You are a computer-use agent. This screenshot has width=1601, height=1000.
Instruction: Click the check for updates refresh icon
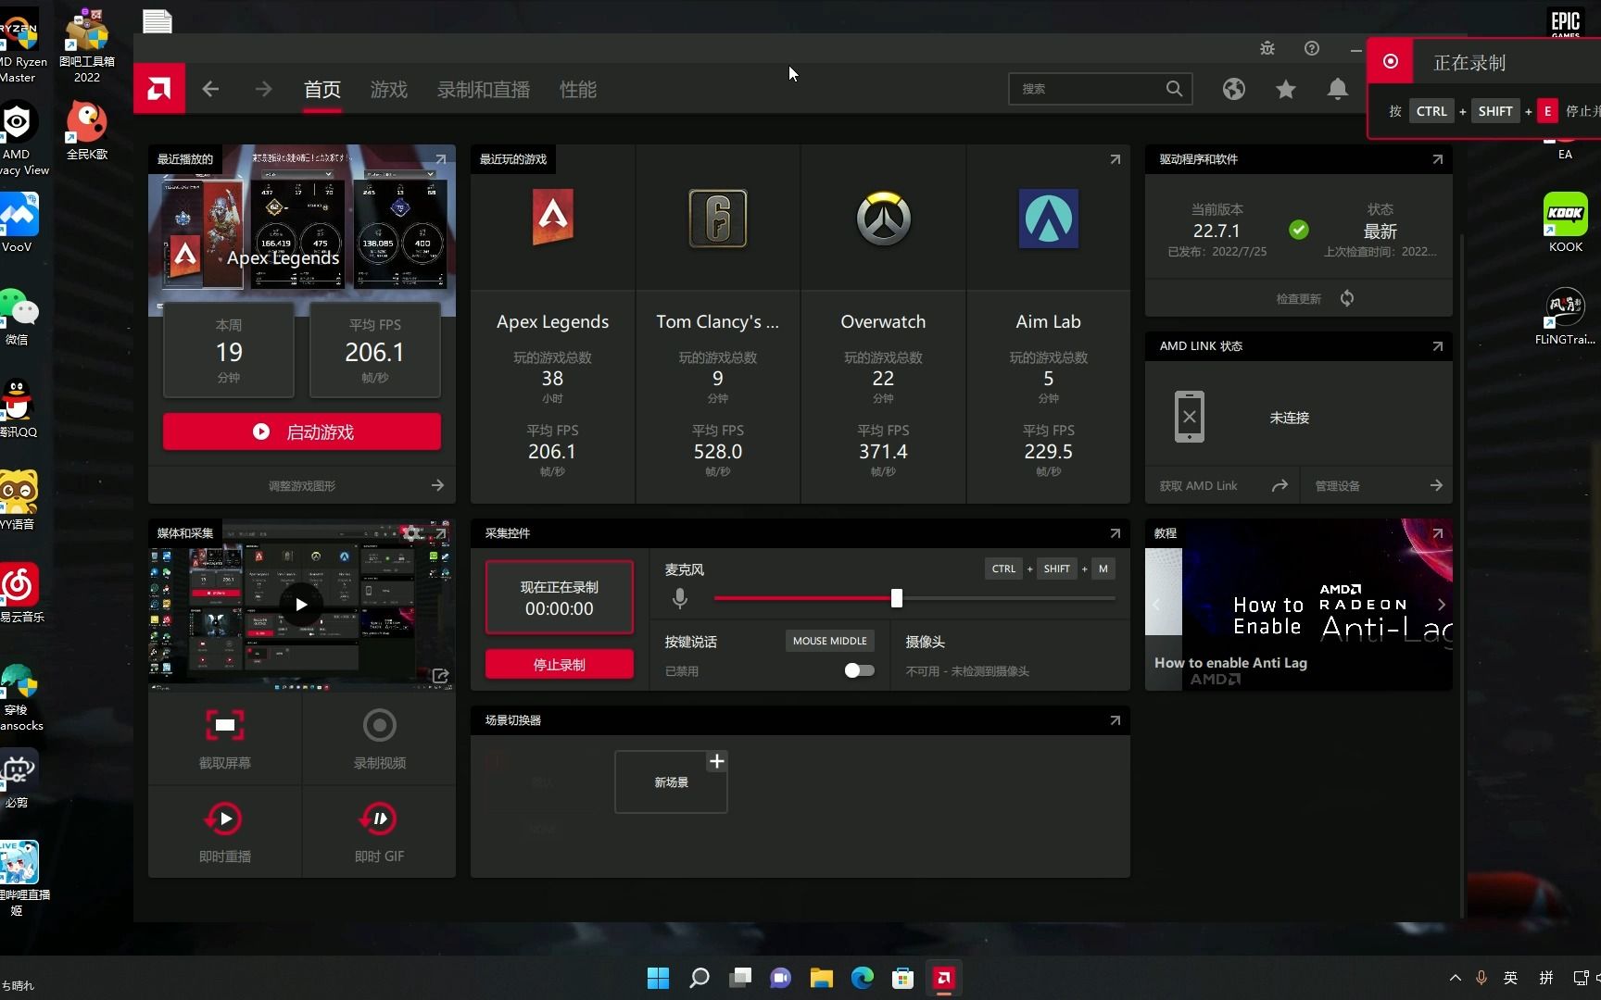click(x=1347, y=298)
